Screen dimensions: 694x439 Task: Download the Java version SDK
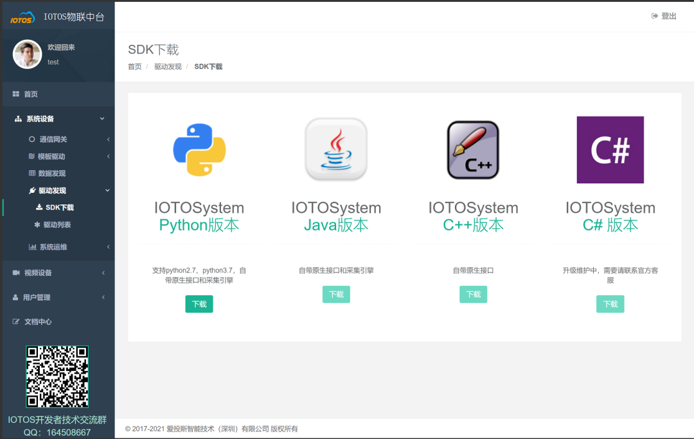click(336, 294)
